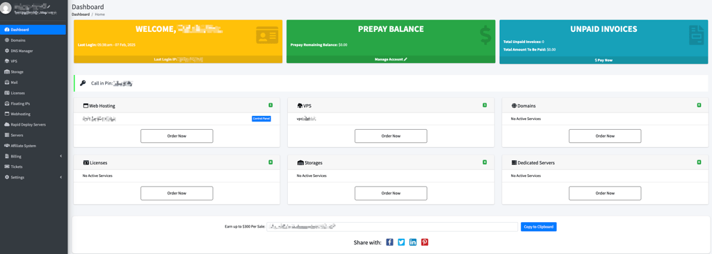Click the Tickets icon in sidebar
Viewport: 712px width, 254px height.
7,167
